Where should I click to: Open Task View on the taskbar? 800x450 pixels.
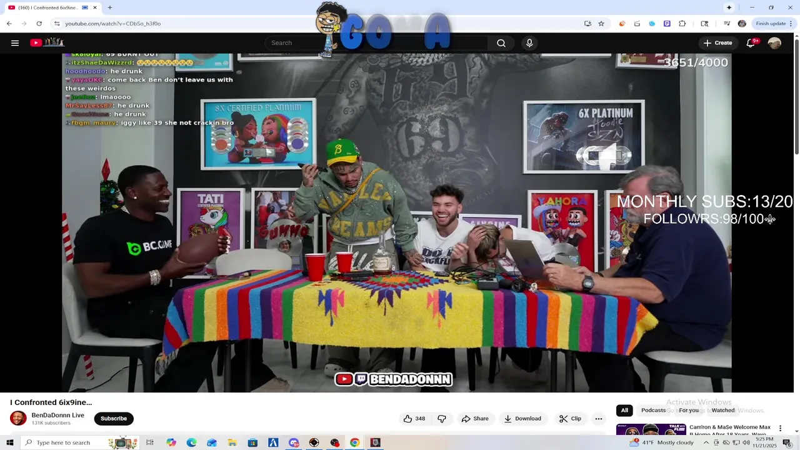click(150, 442)
